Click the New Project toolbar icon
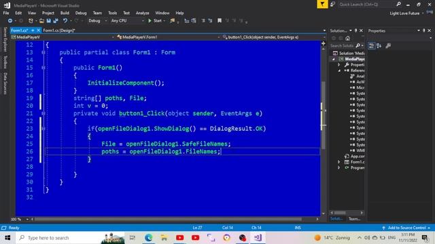Screen dimensions: 435x244 [31, 21]
